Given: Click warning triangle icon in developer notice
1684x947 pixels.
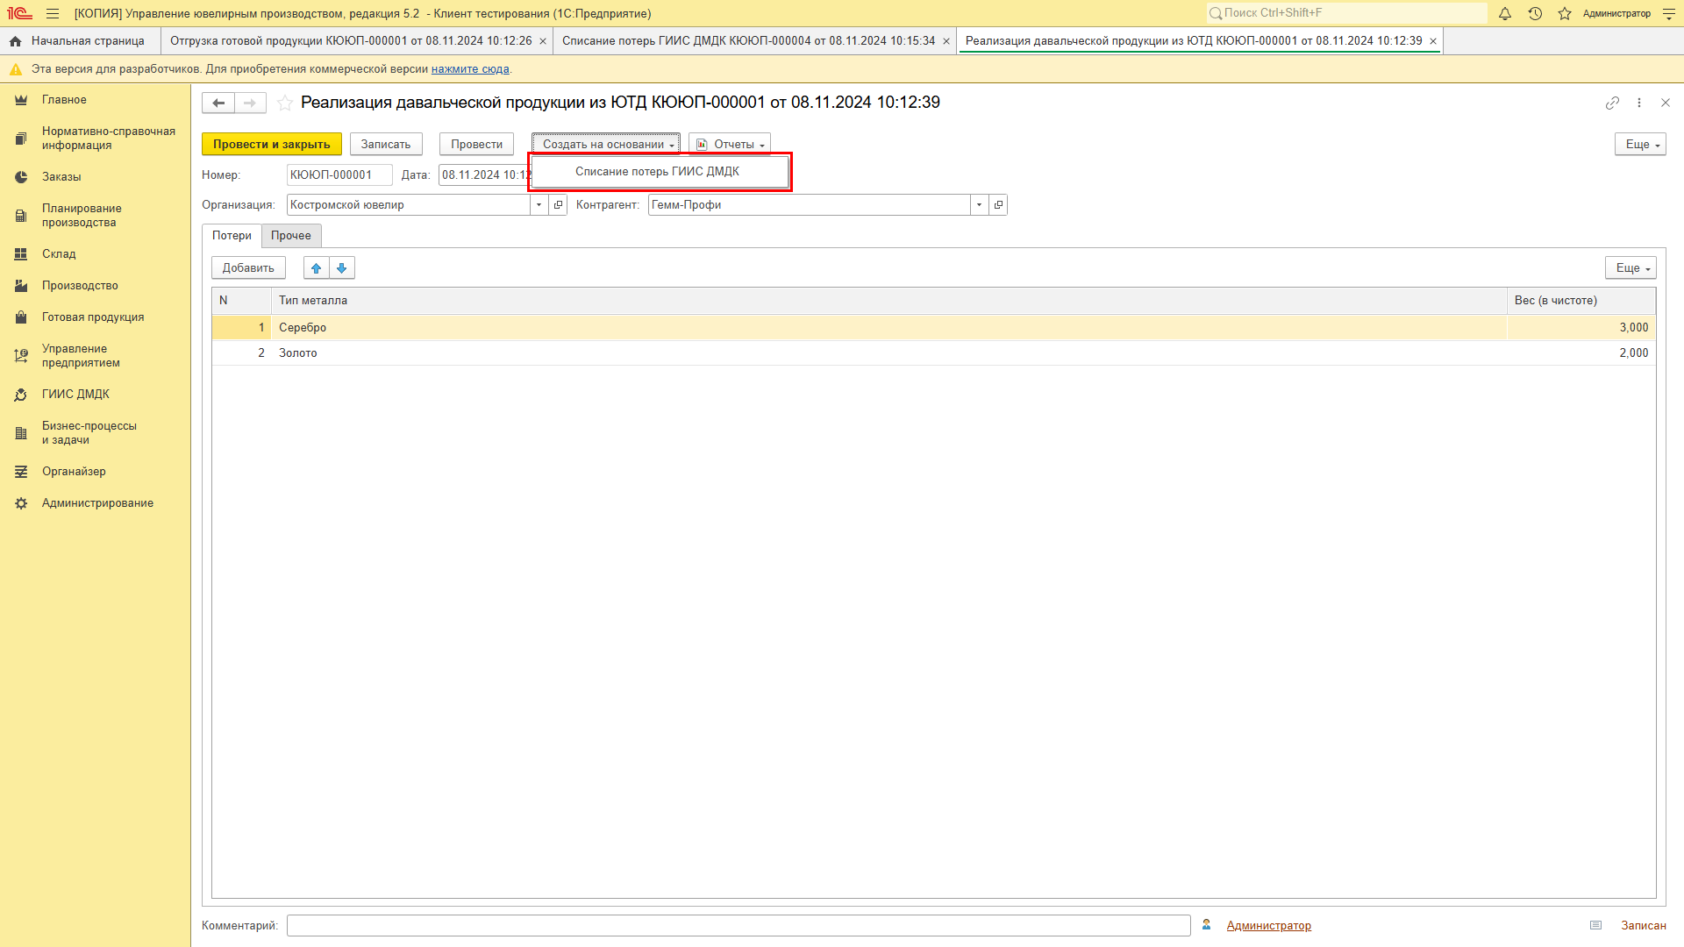Looking at the screenshot, I should [16, 69].
